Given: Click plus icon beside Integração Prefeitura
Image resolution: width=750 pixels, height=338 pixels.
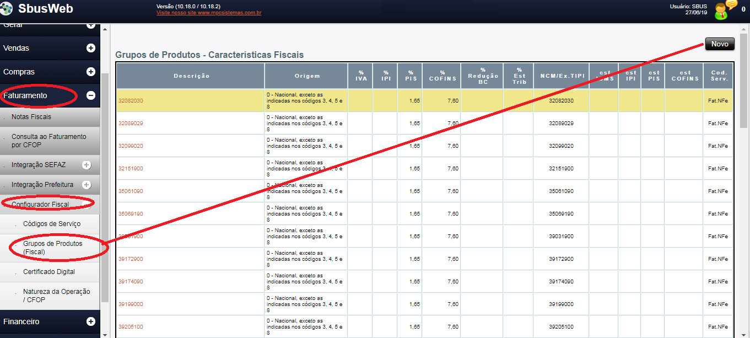Looking at the screenshot, I should [x=87, y=185].
